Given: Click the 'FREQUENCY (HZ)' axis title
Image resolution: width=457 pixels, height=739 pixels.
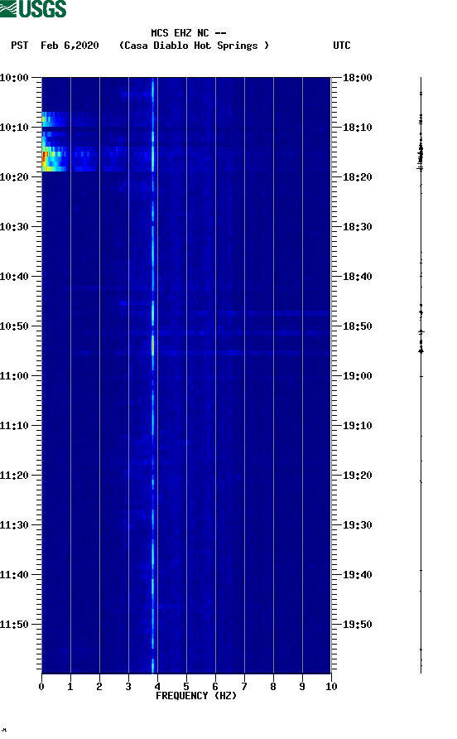Looking at the screenshot, I should click(196, 696).
